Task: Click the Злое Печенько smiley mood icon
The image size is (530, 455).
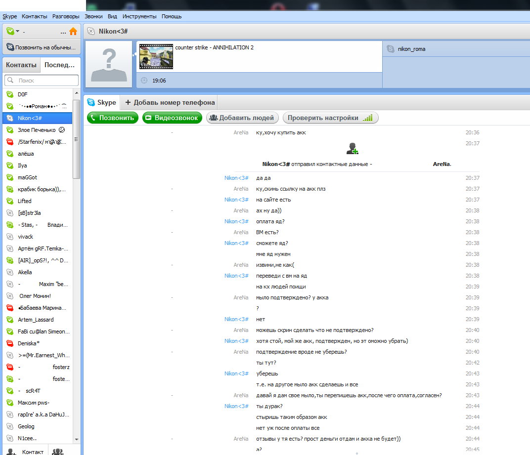Action: [62, 130]
